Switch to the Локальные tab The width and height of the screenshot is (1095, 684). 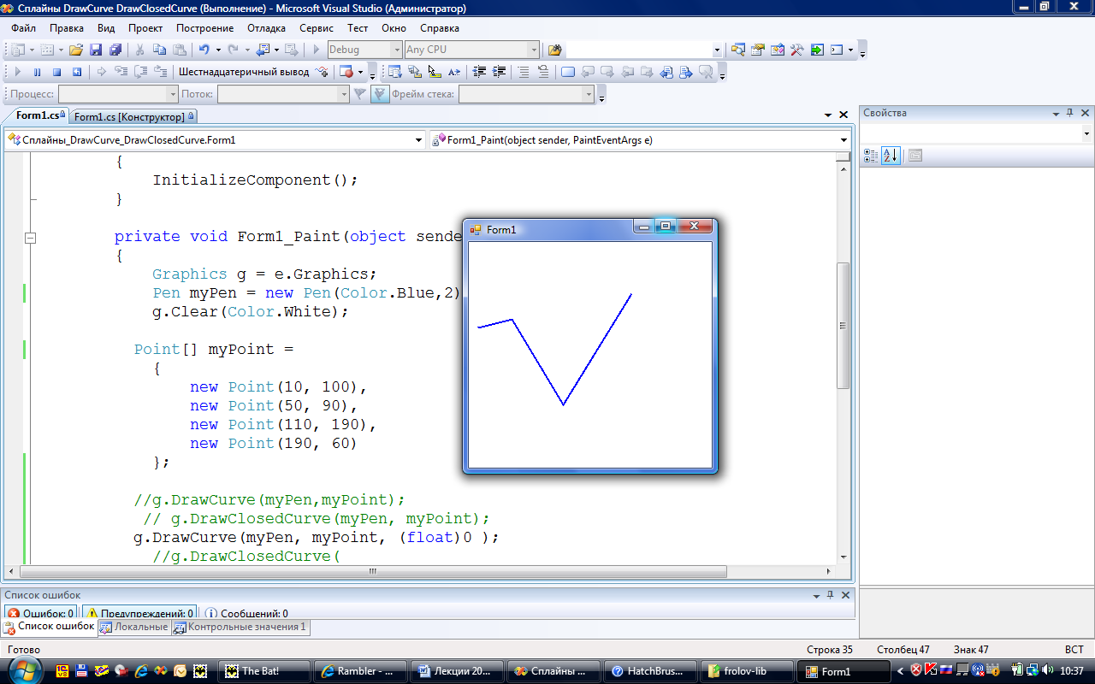(134, 627)
